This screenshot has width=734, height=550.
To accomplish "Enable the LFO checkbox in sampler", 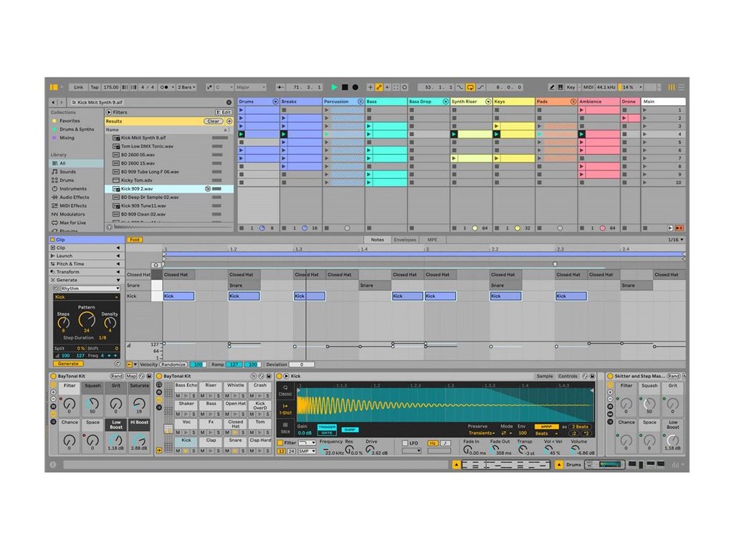I will coord(404,443).
